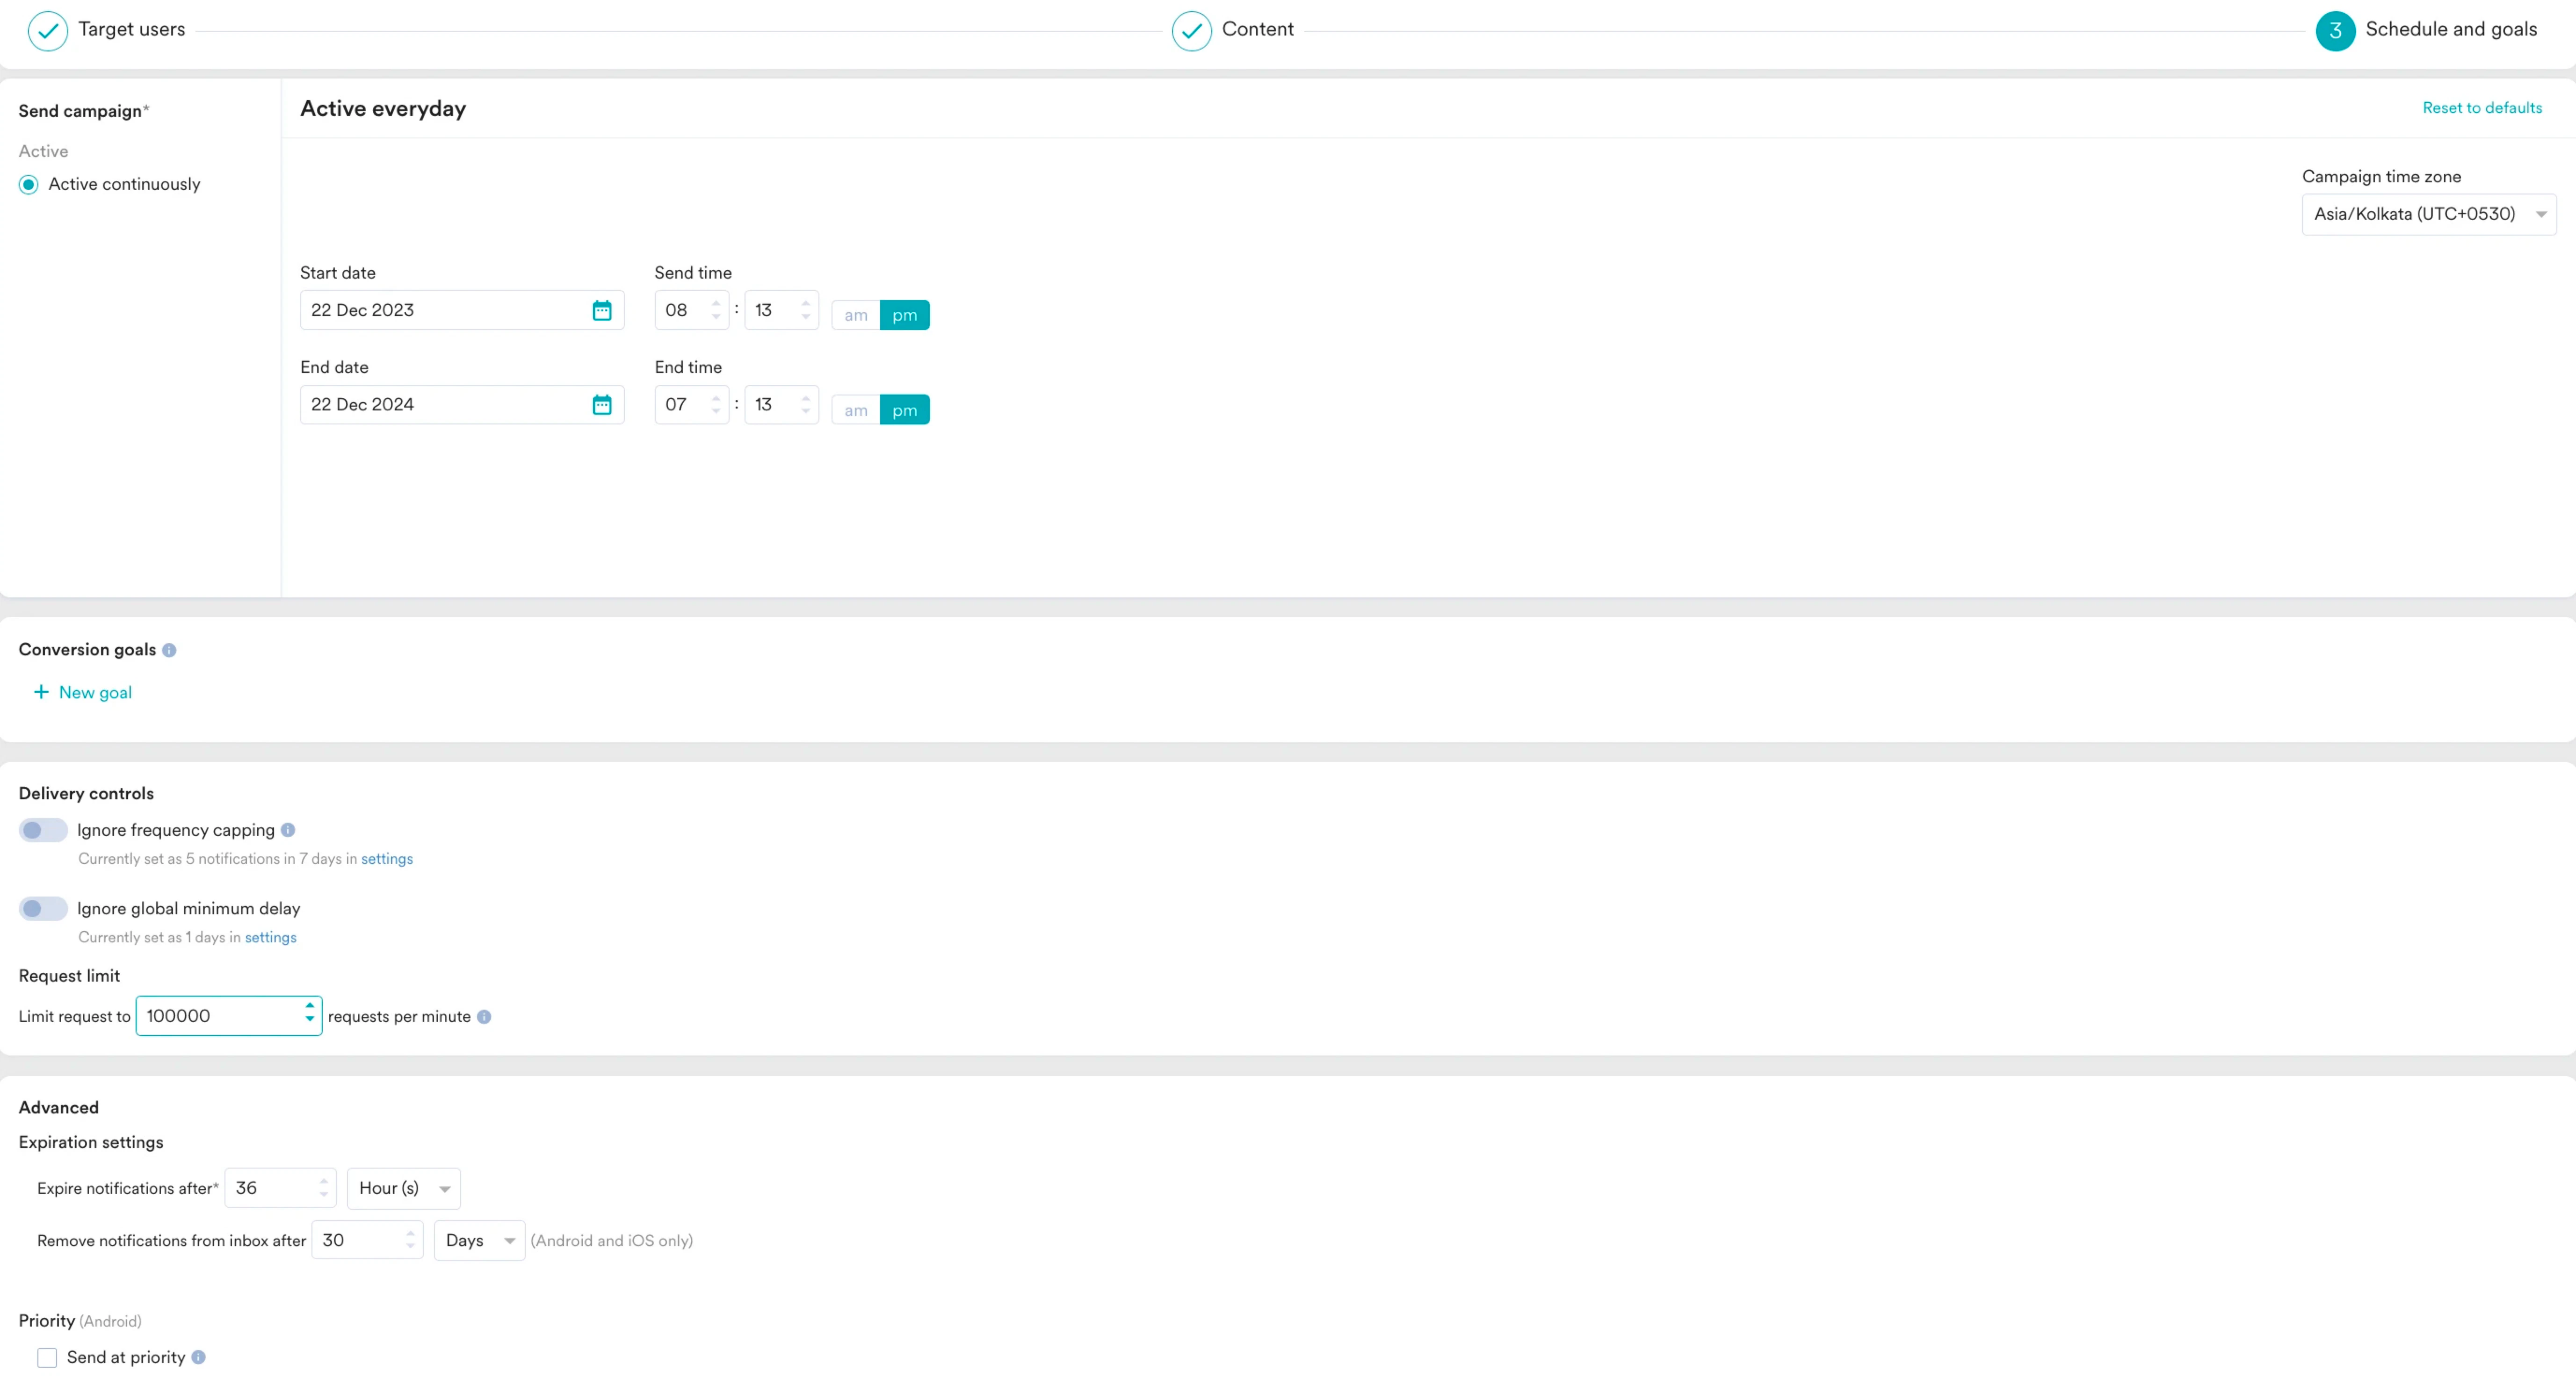Expand the Hour (s) expiration unit dropdown
2576x1378 pixels.
tap(404, 1189)
